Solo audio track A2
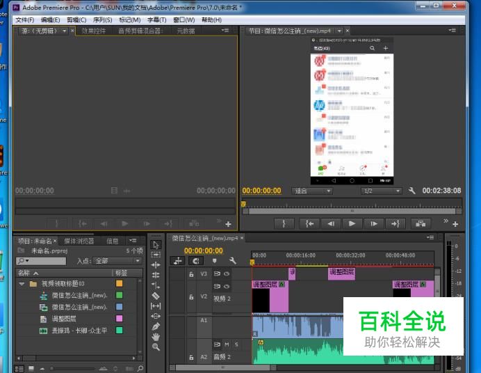 point(236,344)
